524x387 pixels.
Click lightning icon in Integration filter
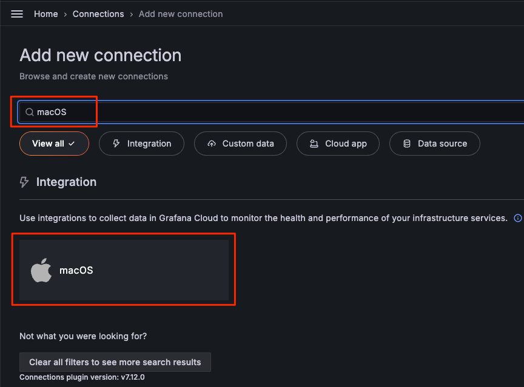coord(116,144)
